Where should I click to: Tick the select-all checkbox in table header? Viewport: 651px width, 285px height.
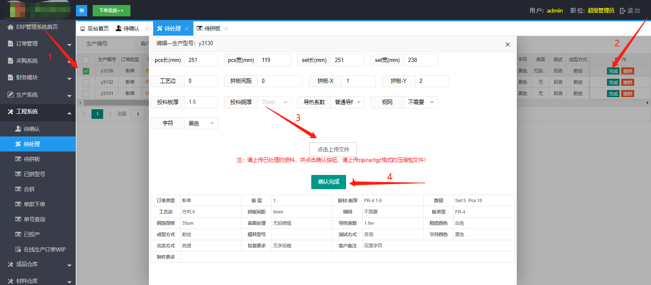click(x=86, y=60)
